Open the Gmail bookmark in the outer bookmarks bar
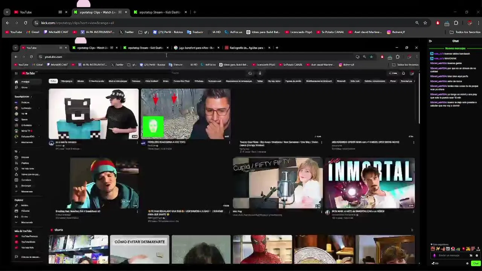The width and height of the screenshot is (482, 271). click(x=33, y=32)
